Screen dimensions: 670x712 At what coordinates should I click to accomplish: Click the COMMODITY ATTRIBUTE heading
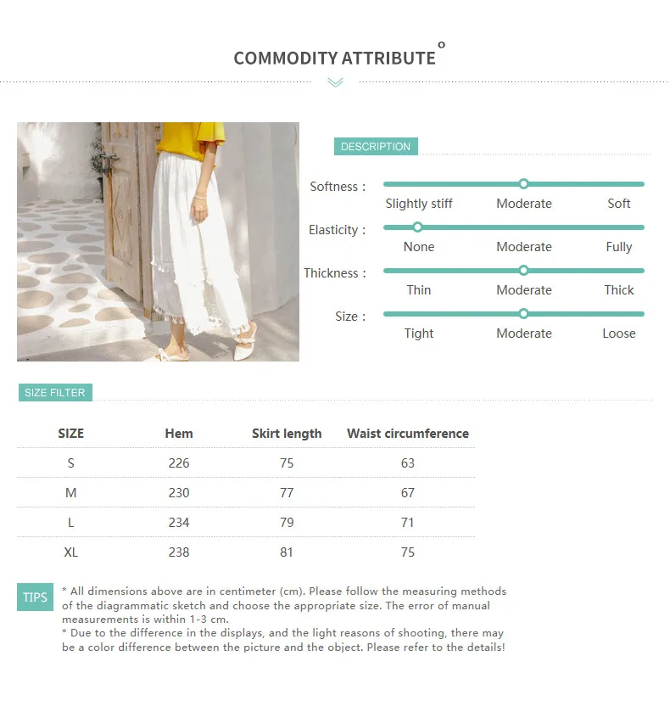pos(335,58)
